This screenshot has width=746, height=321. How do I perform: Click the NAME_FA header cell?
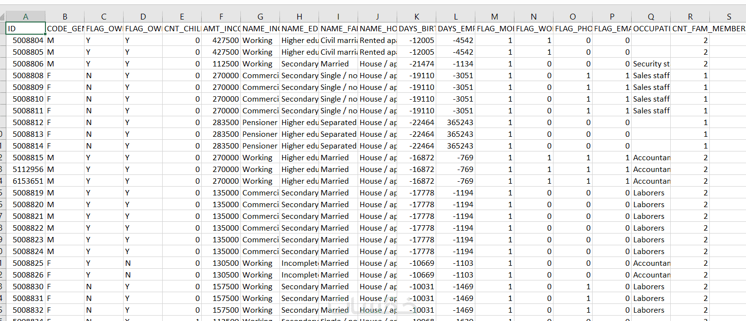pyautogui.click(x=339, y=28)
